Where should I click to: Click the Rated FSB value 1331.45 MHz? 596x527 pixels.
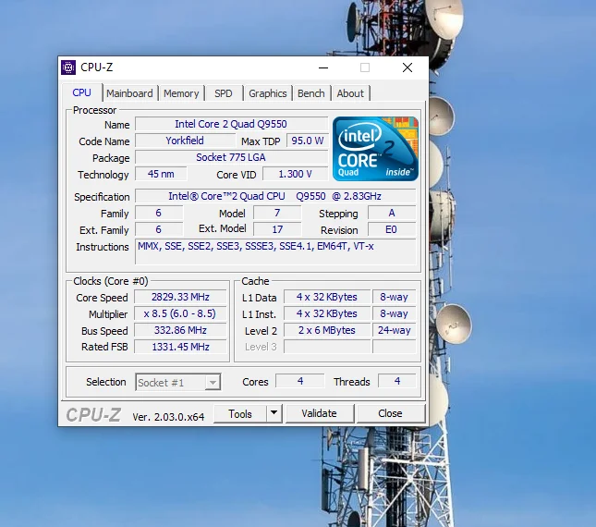tap(180, 347)
